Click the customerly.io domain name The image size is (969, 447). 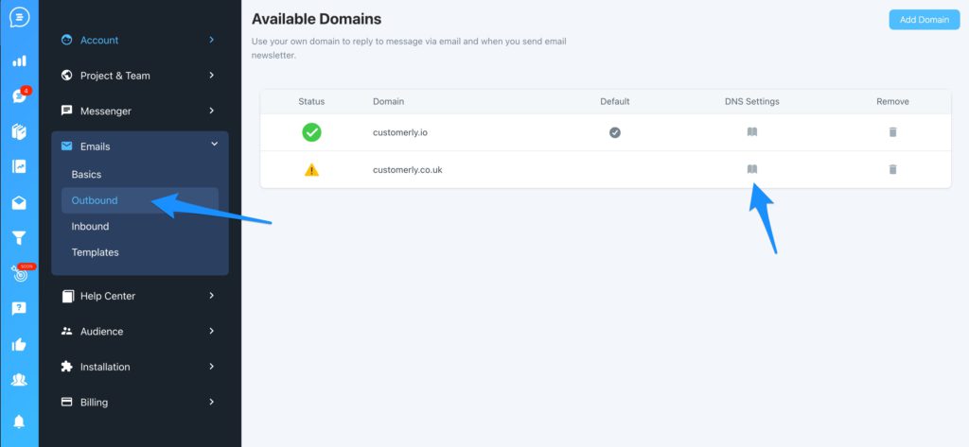click(400, 132)
